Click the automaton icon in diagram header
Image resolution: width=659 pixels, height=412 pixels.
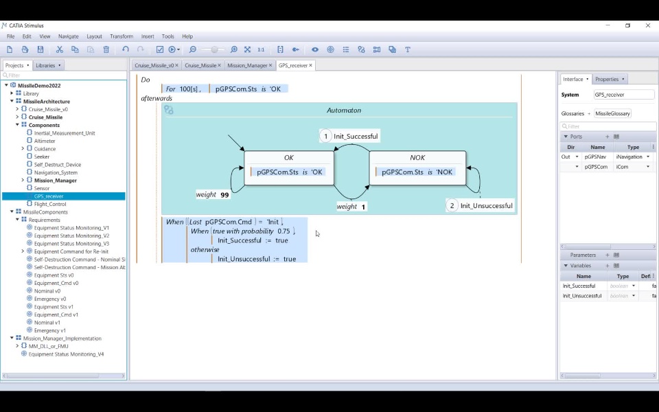169,110
